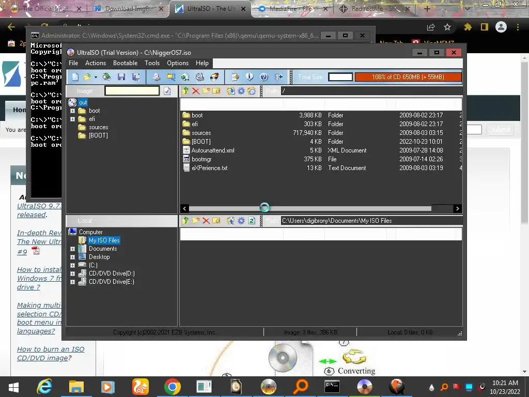This screenshot has width=529, height=397.
Task: Click the image file list horizontal scrollbar
Action: click(x=310, y=209)
